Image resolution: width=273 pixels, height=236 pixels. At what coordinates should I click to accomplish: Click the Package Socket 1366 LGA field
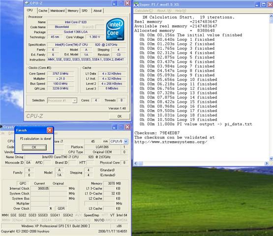(76, 32)
